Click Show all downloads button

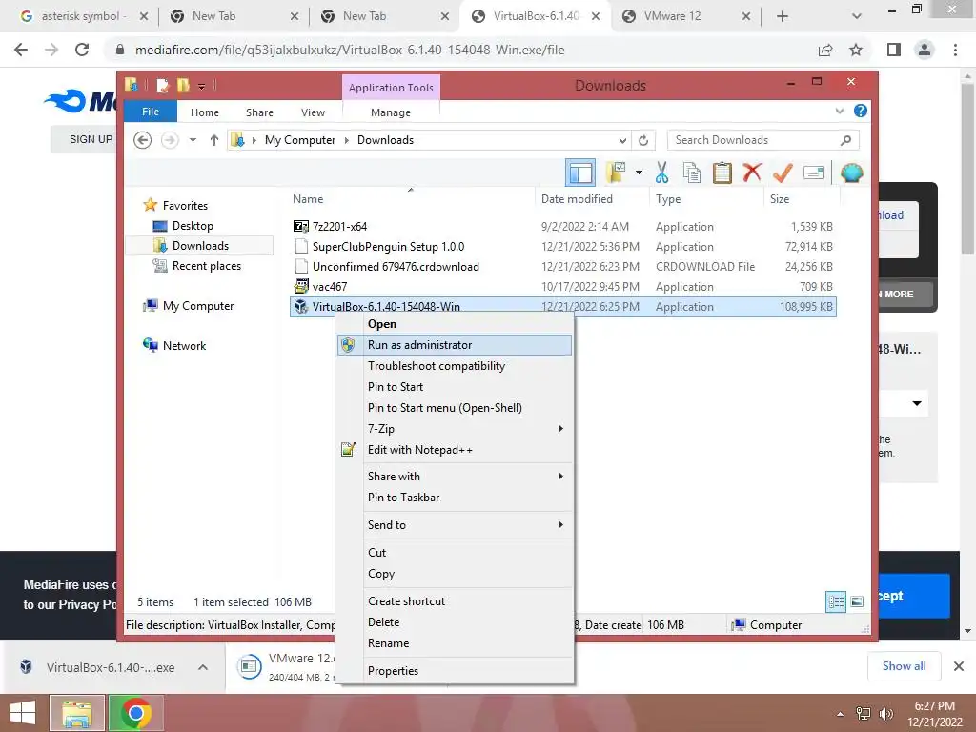coord(904,666)
